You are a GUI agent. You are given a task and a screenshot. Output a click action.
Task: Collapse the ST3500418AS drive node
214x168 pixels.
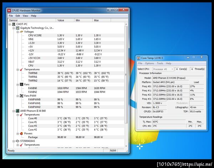pyautogui.click(x=14, y=141)
